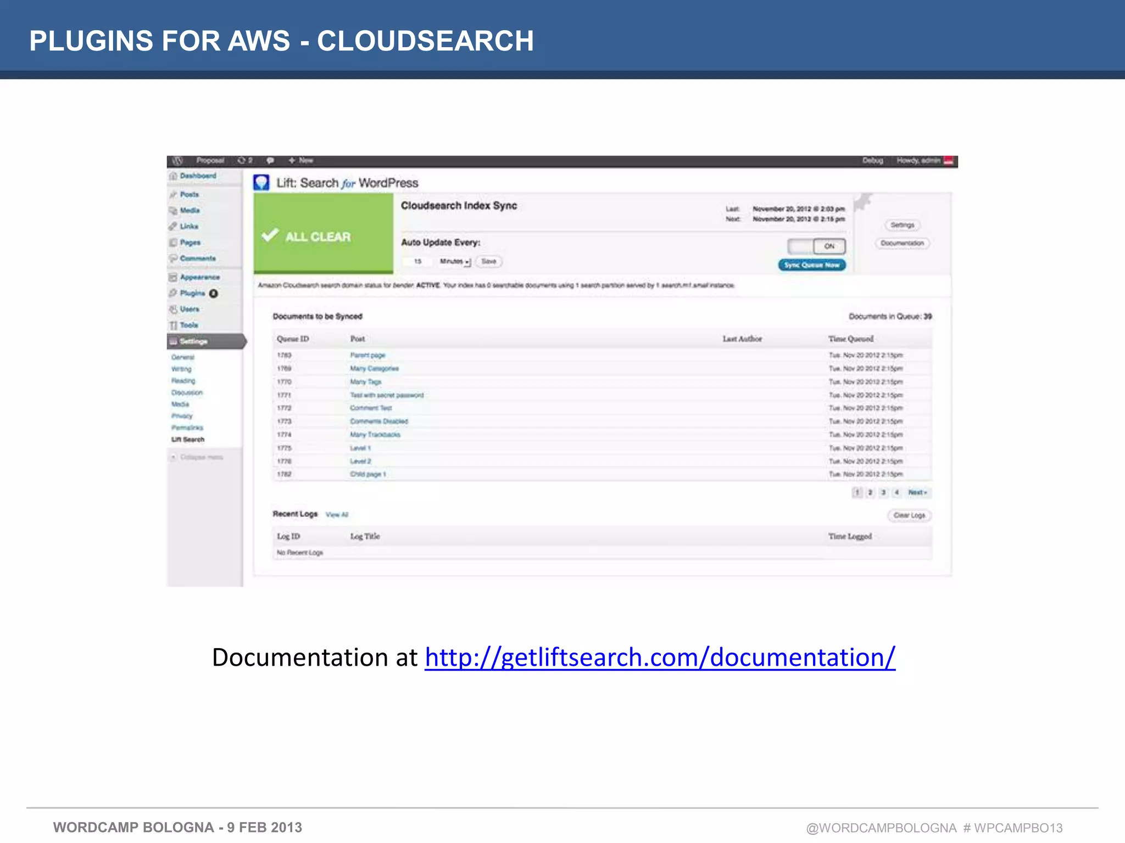Click the Dashboard home icon
1125x843 pixels.
pos(174,176)
